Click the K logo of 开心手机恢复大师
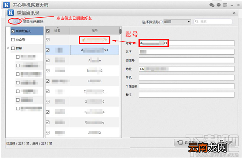Screen dimensions: 242x159 (6, 5)
